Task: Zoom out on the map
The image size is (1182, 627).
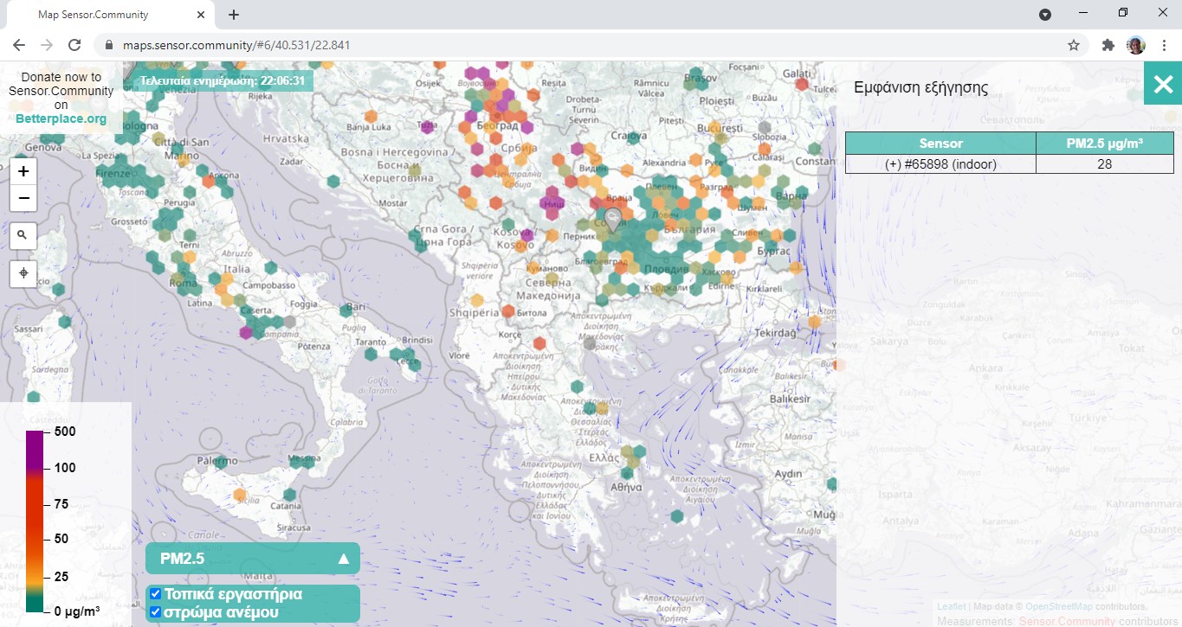Action: [23, 198]
